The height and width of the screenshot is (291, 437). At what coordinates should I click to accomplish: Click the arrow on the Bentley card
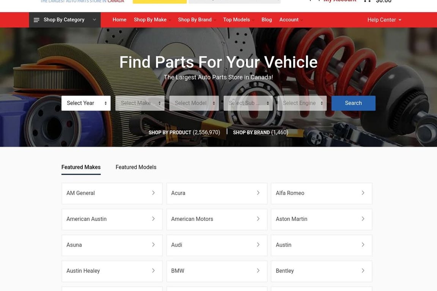pyautogui.click(x=363, y=271)
